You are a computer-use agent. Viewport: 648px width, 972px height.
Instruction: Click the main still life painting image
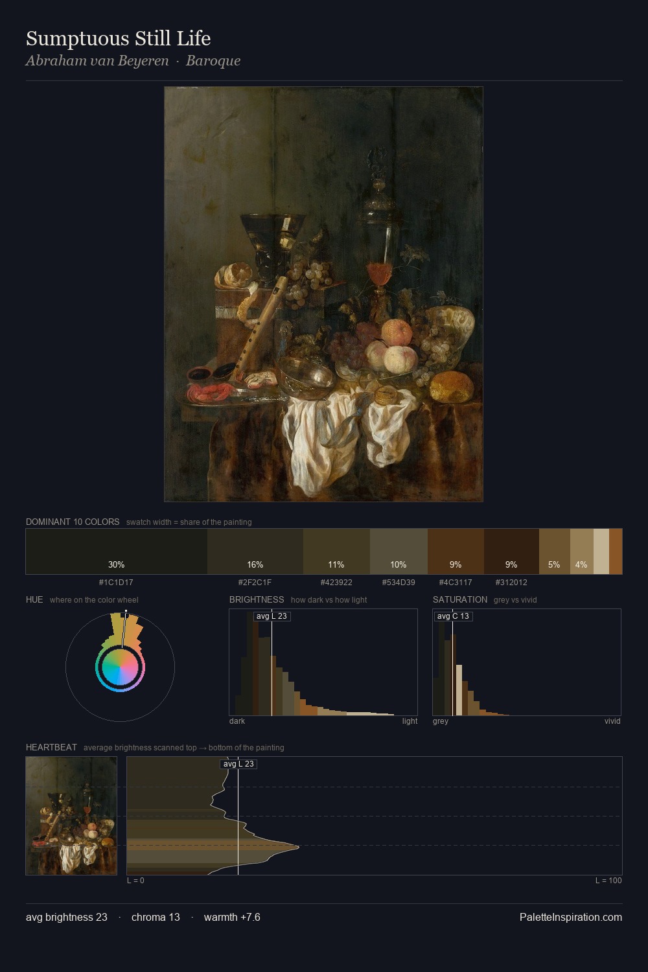[x=323, y=294]
